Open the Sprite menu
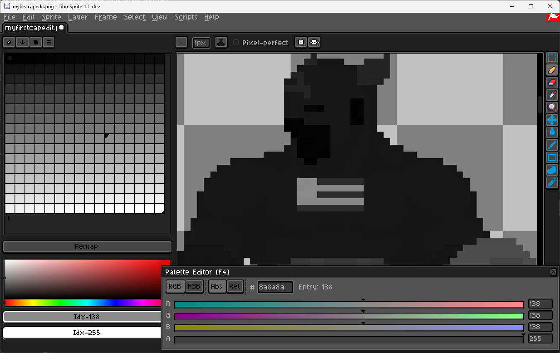The image size is (560, 353). pos(51,17)
